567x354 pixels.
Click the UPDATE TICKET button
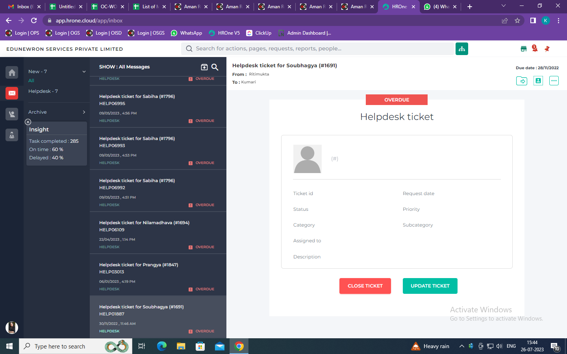tap(430, 286)
